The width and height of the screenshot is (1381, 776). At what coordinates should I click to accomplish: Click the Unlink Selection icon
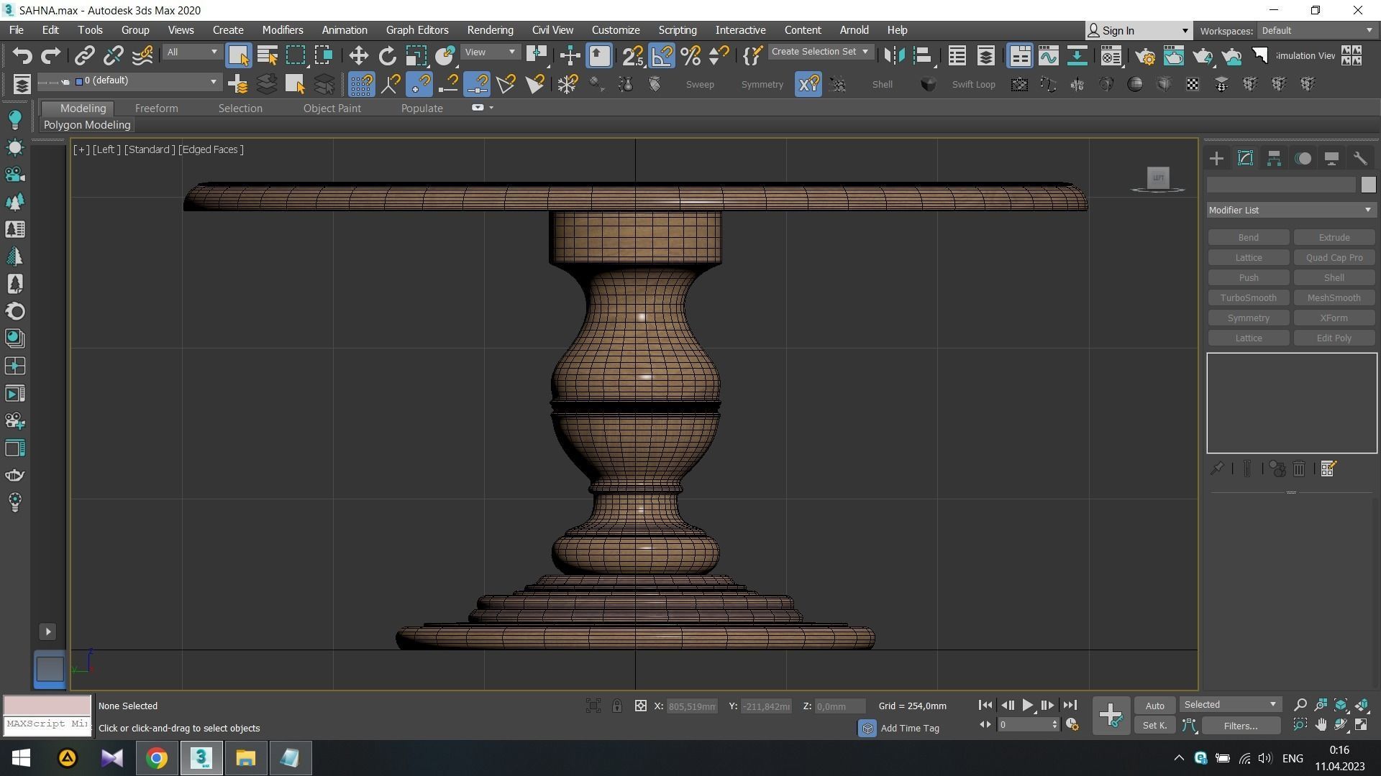113,56
